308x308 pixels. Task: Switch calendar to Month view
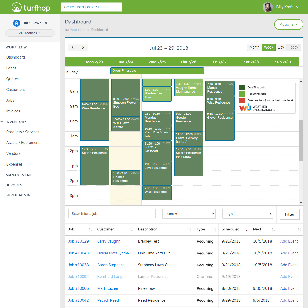(x=254, y=47)
